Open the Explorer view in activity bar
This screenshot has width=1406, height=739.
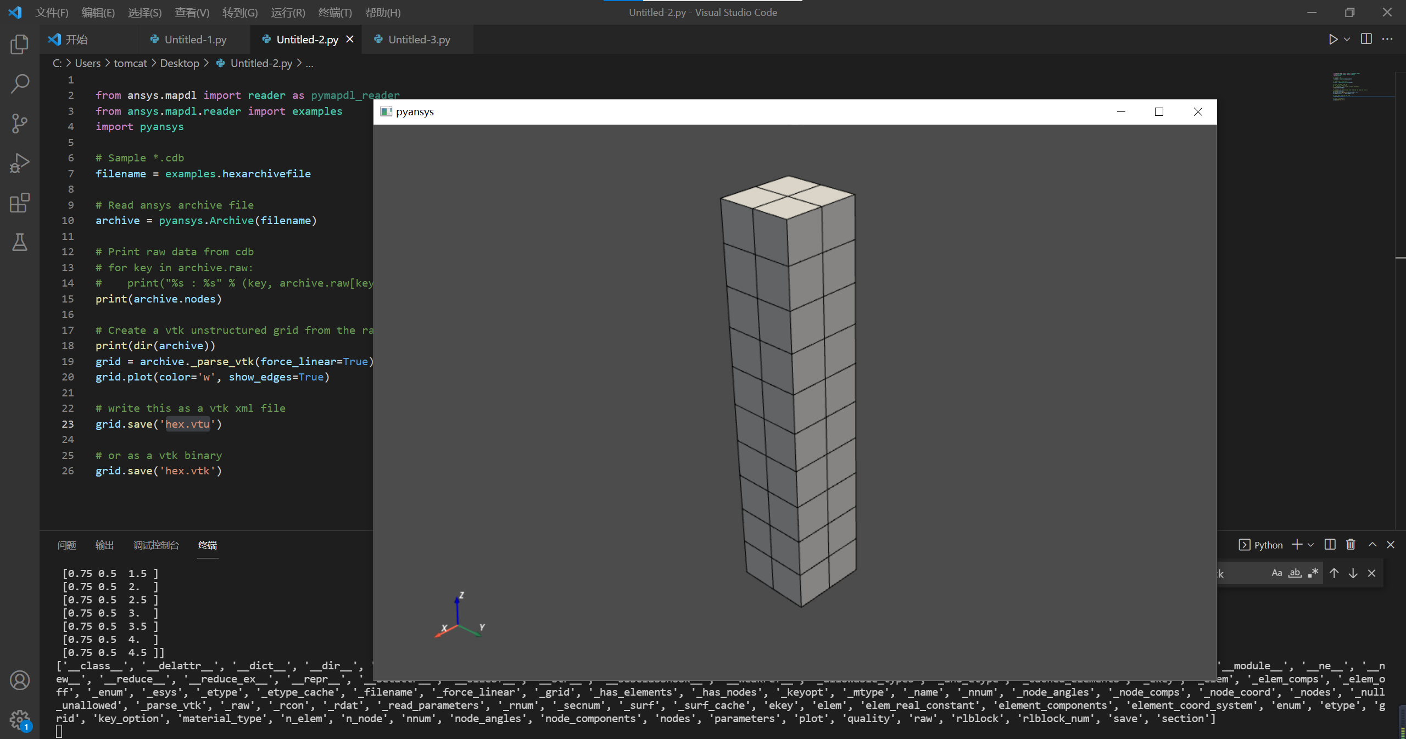point(20,44)
